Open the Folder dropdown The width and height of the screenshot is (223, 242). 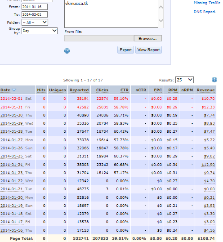pyautogui.click(x=35, y=22)
